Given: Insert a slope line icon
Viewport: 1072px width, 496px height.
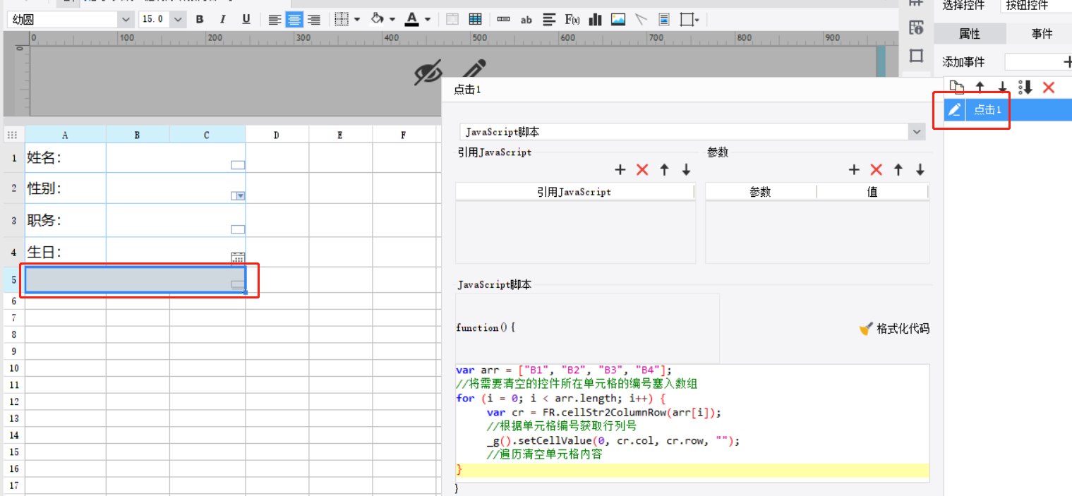Looking at the screenshot, I should (641, 20).
